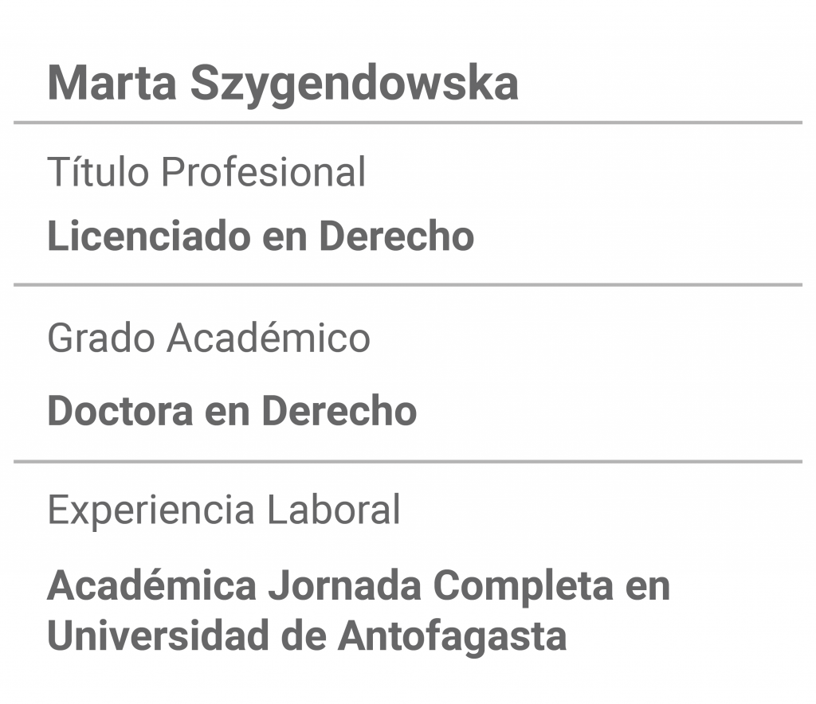Image resolution: width=816 pixels, height=704 pixels.
Task: Click the word Antofagasta
Action: tap(453, 638)
